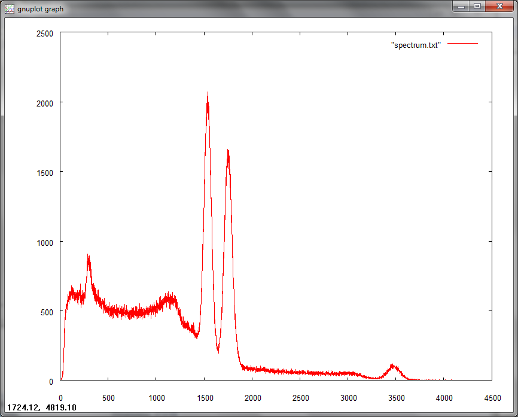This screenshot has height=417, width=518.
Task: Close the gnuplot graph window
Action: [x=499, y=6]
